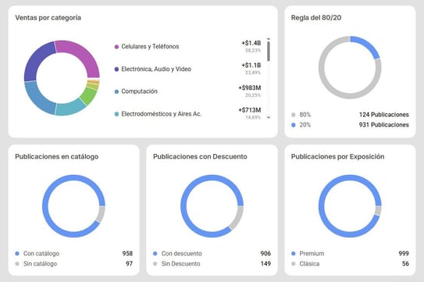
Task: Click the Sin catálogo label
Action: point(40,263)
